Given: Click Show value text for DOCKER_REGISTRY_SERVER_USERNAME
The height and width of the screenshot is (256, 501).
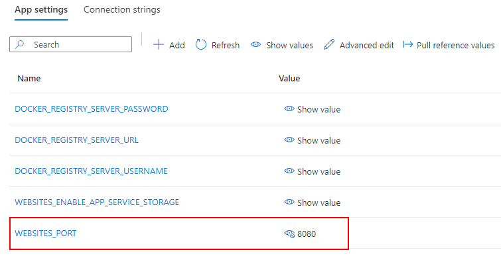Looking at the screenshot, I should pos(319,171).
